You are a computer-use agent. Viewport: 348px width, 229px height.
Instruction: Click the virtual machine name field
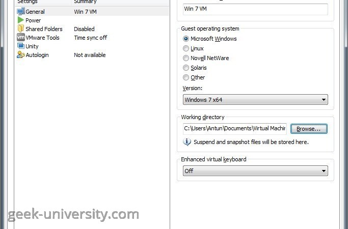point(255,9)
